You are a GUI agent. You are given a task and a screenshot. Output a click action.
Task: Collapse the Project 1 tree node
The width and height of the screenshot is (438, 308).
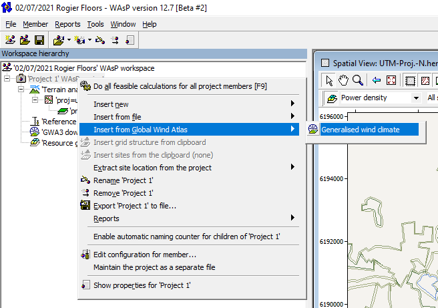[7, 78]
